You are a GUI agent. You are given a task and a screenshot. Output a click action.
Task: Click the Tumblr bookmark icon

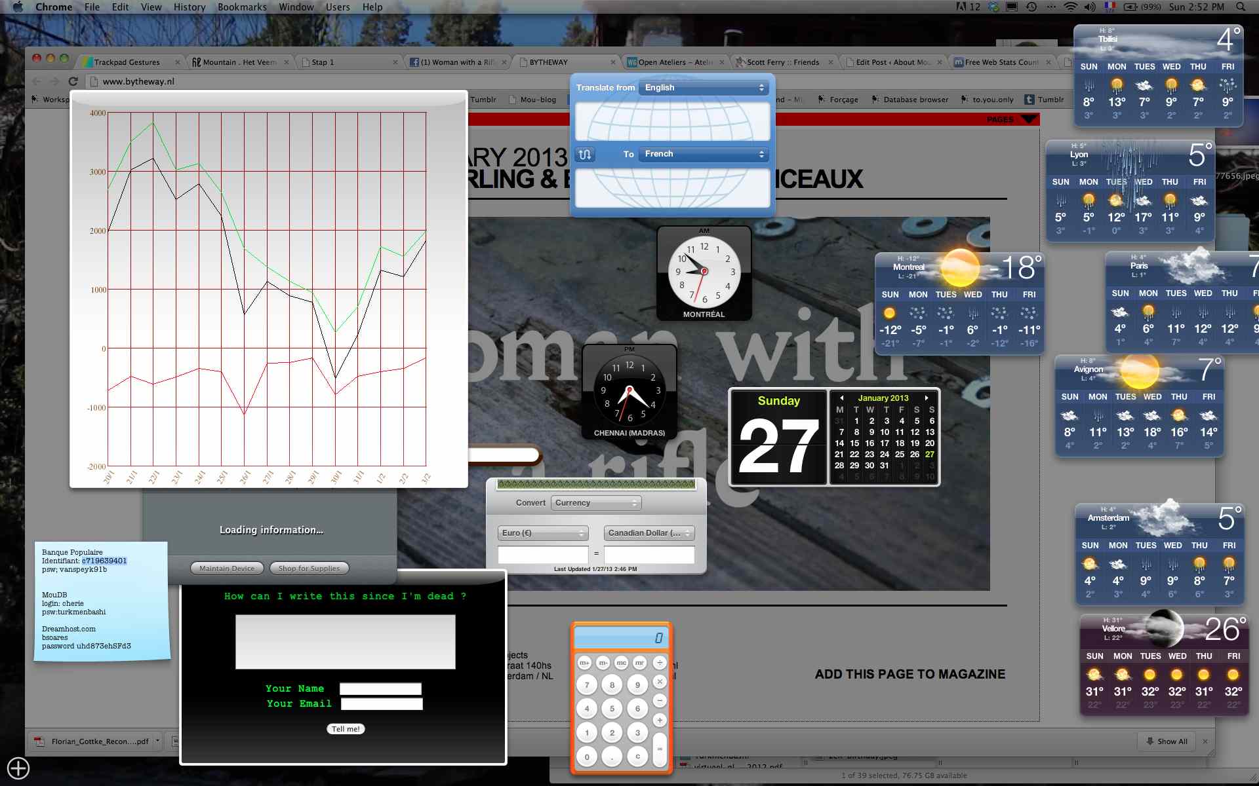(x=1029, y=100)
